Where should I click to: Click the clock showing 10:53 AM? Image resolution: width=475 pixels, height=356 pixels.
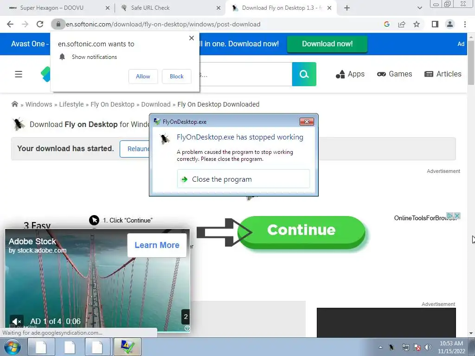[451, 347]
